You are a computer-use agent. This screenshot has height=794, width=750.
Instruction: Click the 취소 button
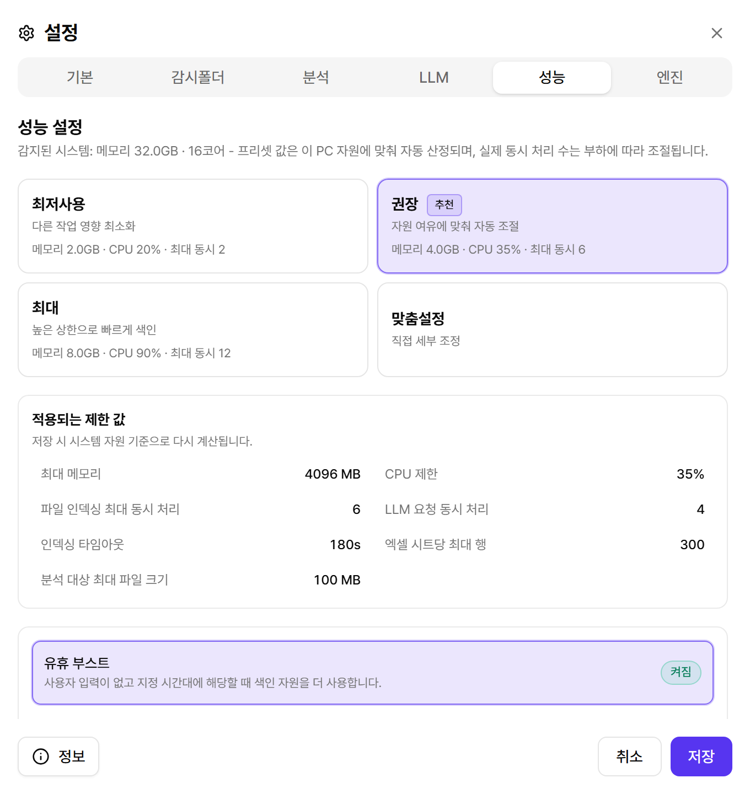(x=630, y=757)
